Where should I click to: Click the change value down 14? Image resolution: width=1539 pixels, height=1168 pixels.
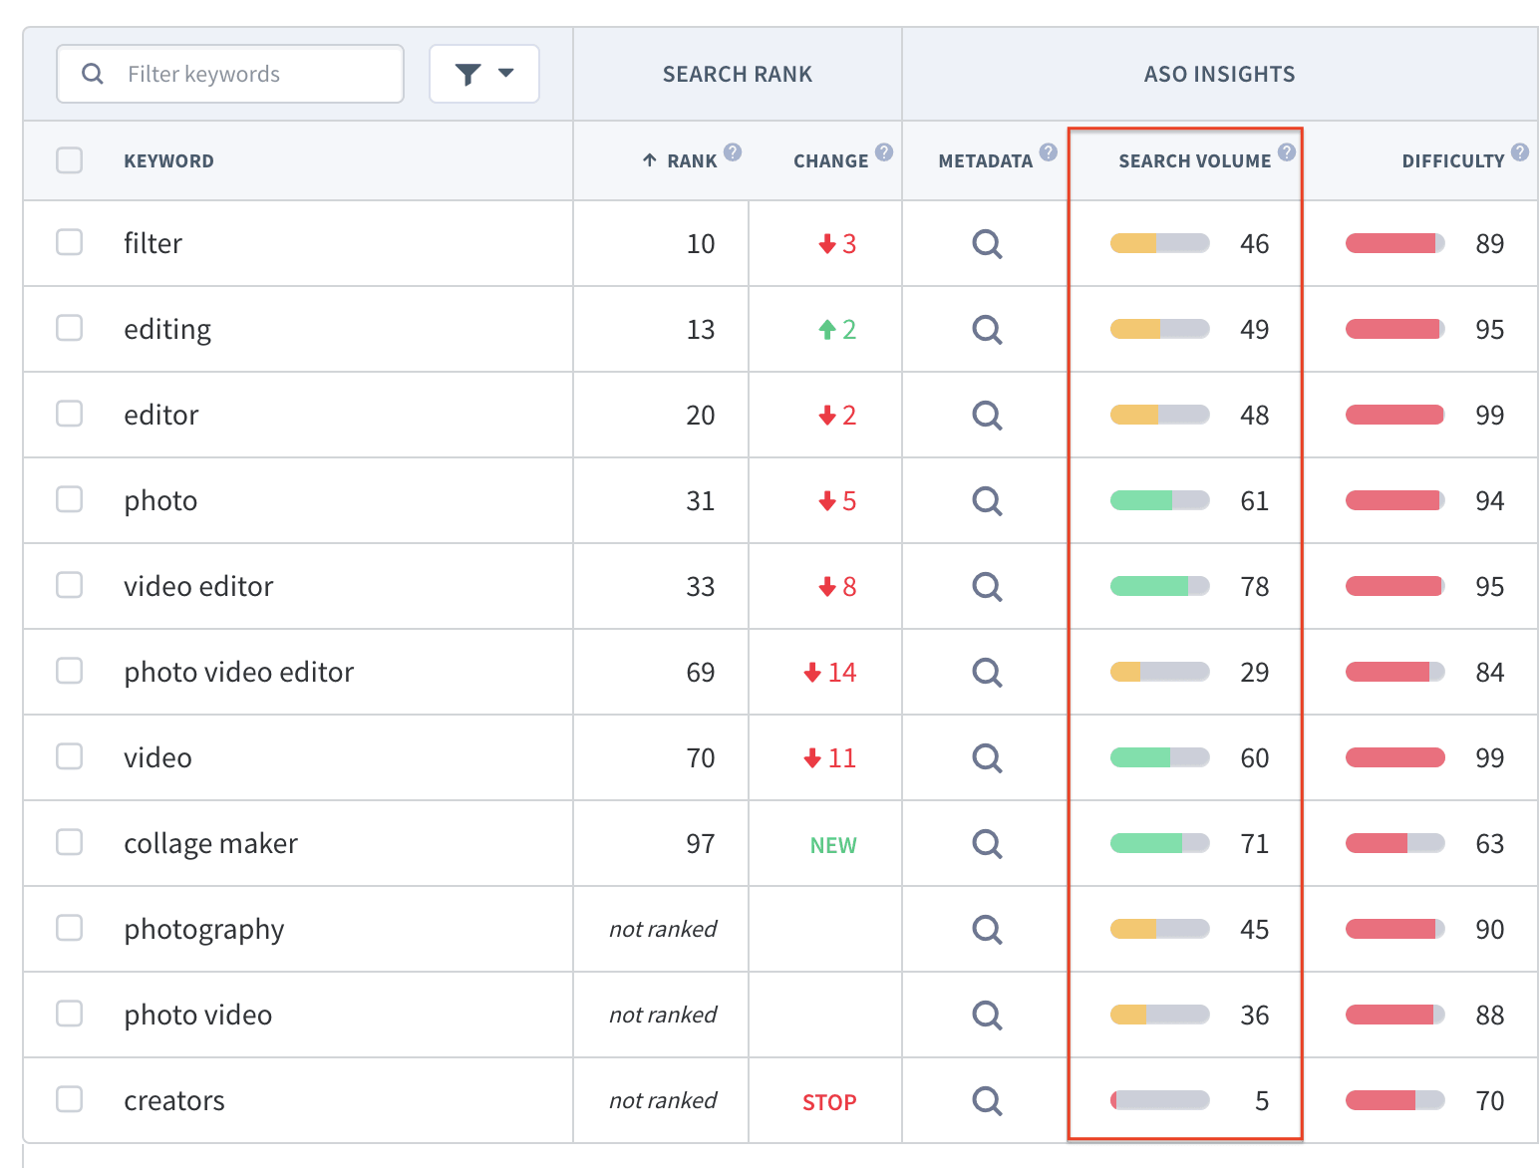(830, 672)
